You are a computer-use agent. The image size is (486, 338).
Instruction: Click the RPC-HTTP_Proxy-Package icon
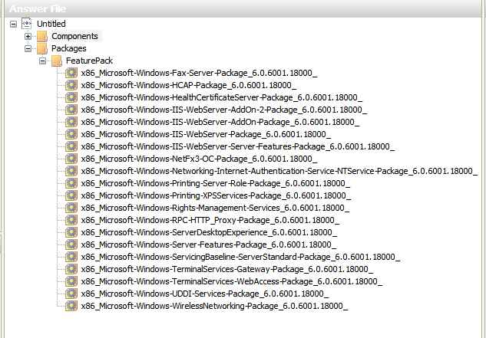(71, 220)
